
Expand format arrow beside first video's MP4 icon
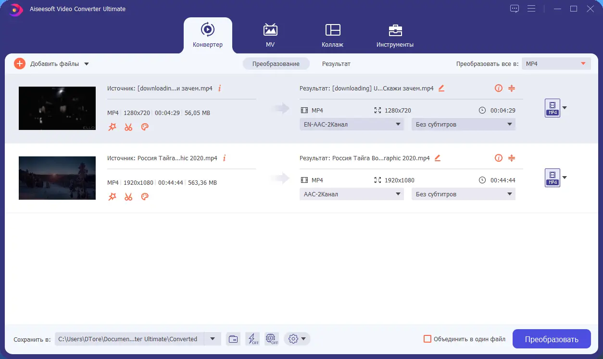tap(565, 108)
